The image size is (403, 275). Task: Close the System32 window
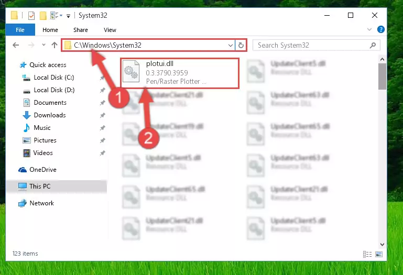(375, 15)
